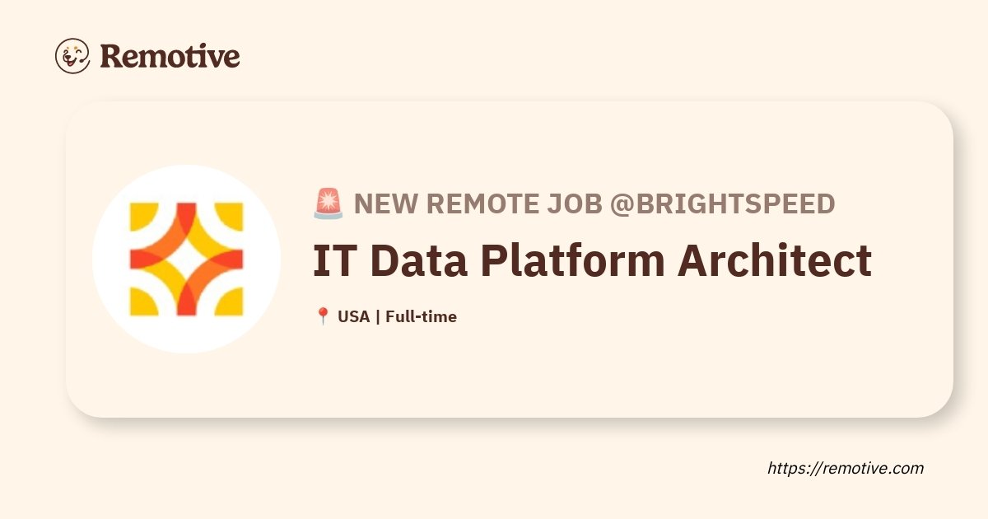988x519 pixels.
Task: Open the https://remotive.com link
Action: coord(846,469)
